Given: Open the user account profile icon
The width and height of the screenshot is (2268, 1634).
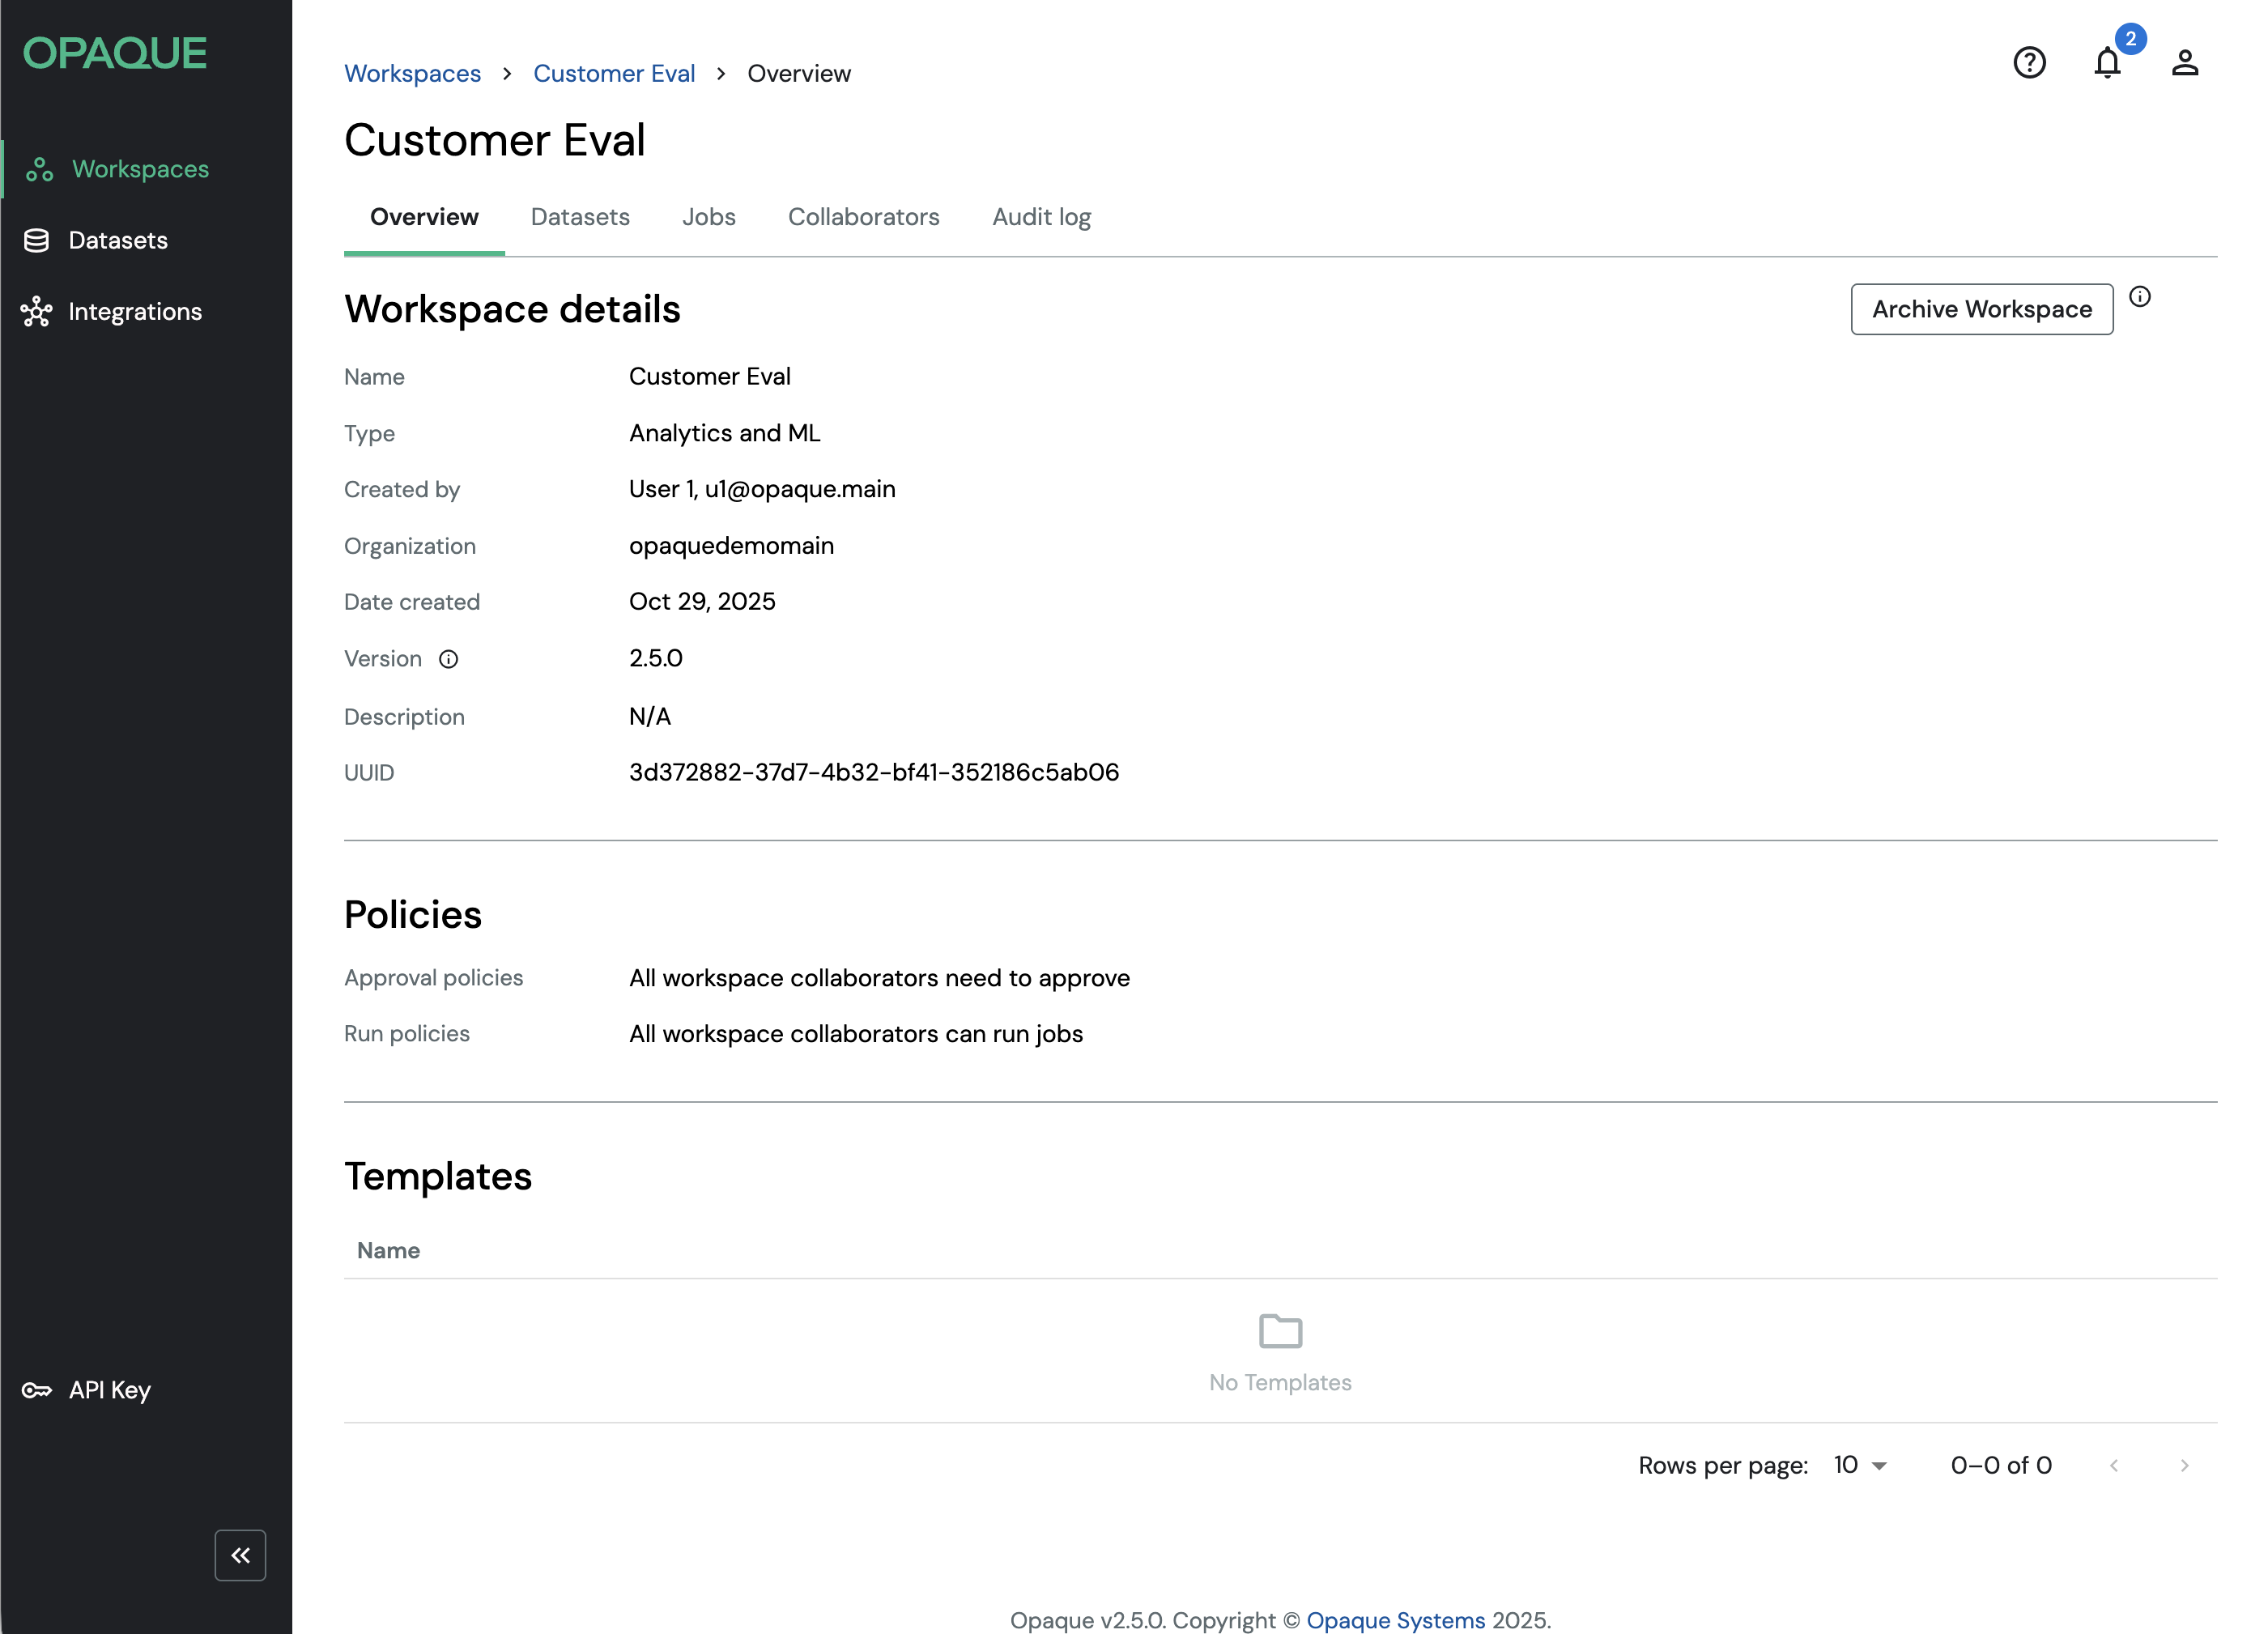Looking at the screenshot, I should click(2185, 63).
